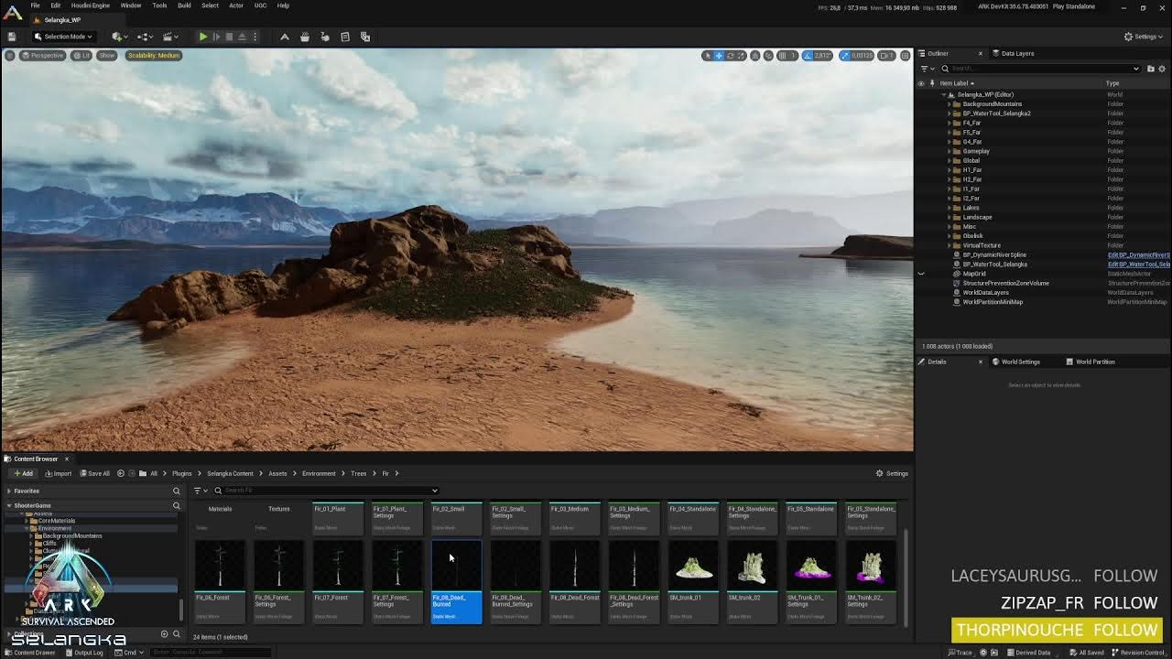The width and height of the screenshot is (1172, 659).
Task: Open the Selection Mode dropdown
Action: (x=63, y=37)
